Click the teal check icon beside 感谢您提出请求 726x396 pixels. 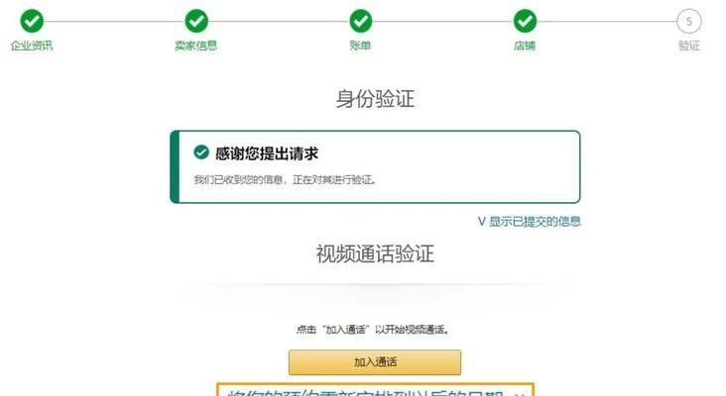click(201, 152)
